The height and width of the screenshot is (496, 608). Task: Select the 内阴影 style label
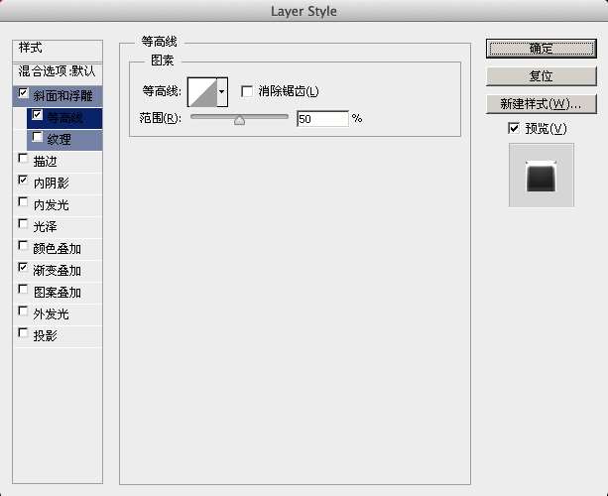pos(52,184)
